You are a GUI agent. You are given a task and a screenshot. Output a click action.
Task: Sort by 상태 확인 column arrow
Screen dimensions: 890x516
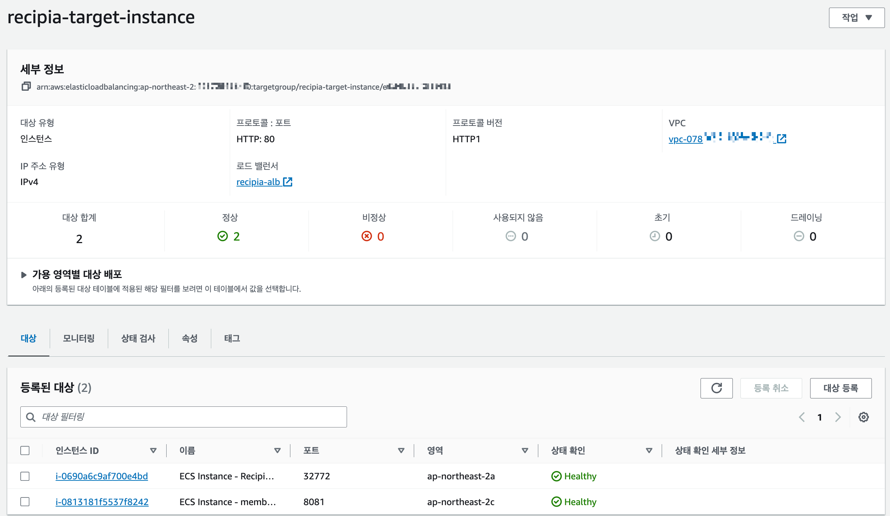[649, 450]
